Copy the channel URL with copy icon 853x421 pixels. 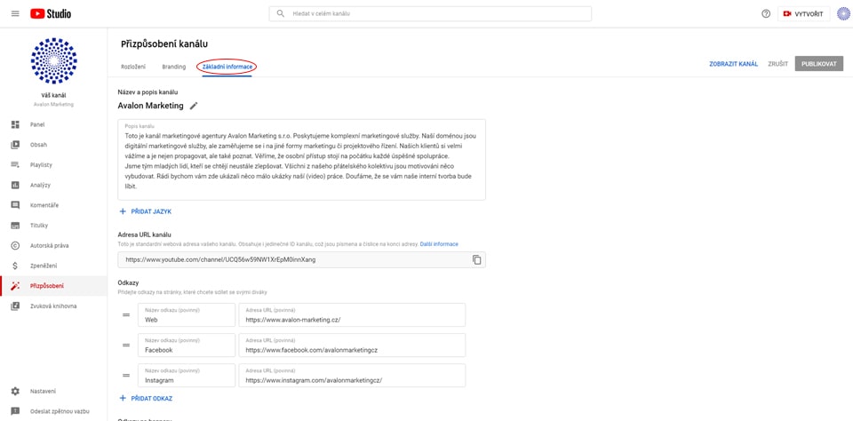[476, 260]
